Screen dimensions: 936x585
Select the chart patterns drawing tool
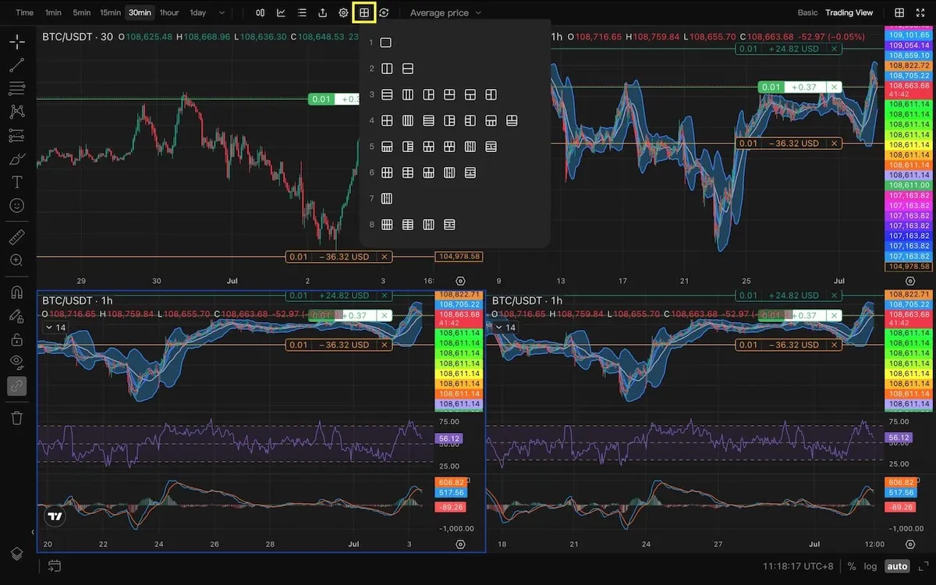pyautogui.click(x=17, y=112)
